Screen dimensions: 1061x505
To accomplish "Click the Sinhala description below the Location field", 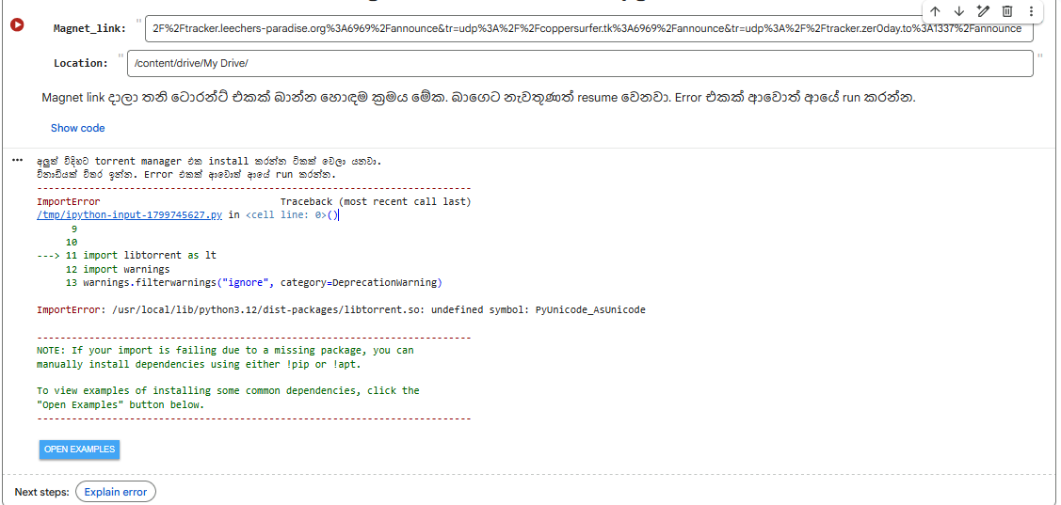I will (x=478, y=98).
